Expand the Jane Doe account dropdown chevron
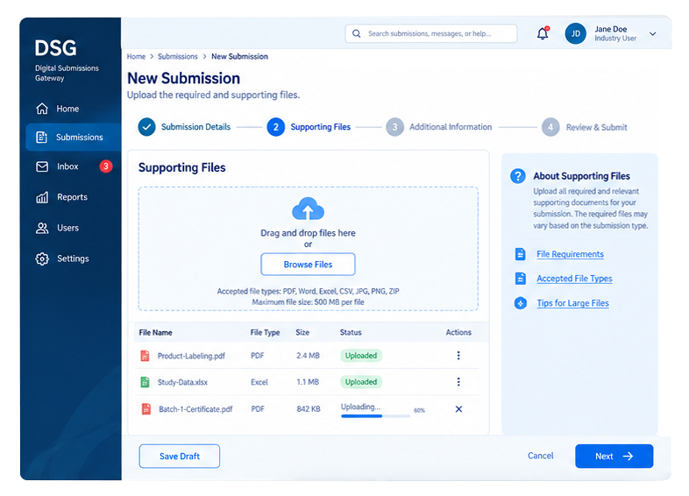This screenshot has height=496, width=689. pyautogui.click(x=652, y=34)
